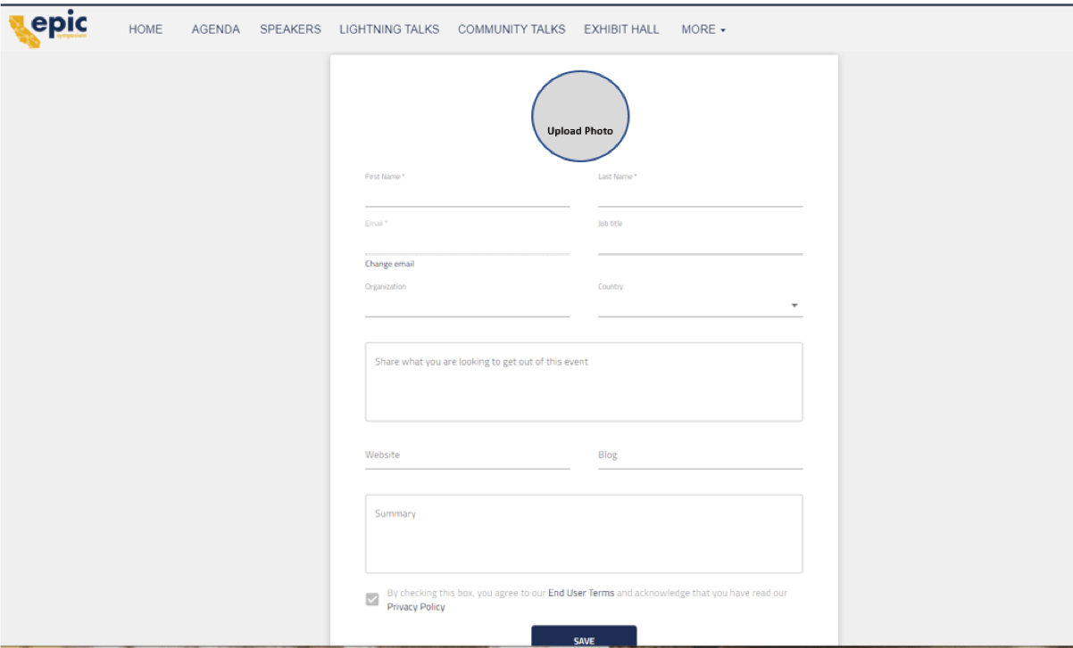Open the Country dropdown

point(700,306)
